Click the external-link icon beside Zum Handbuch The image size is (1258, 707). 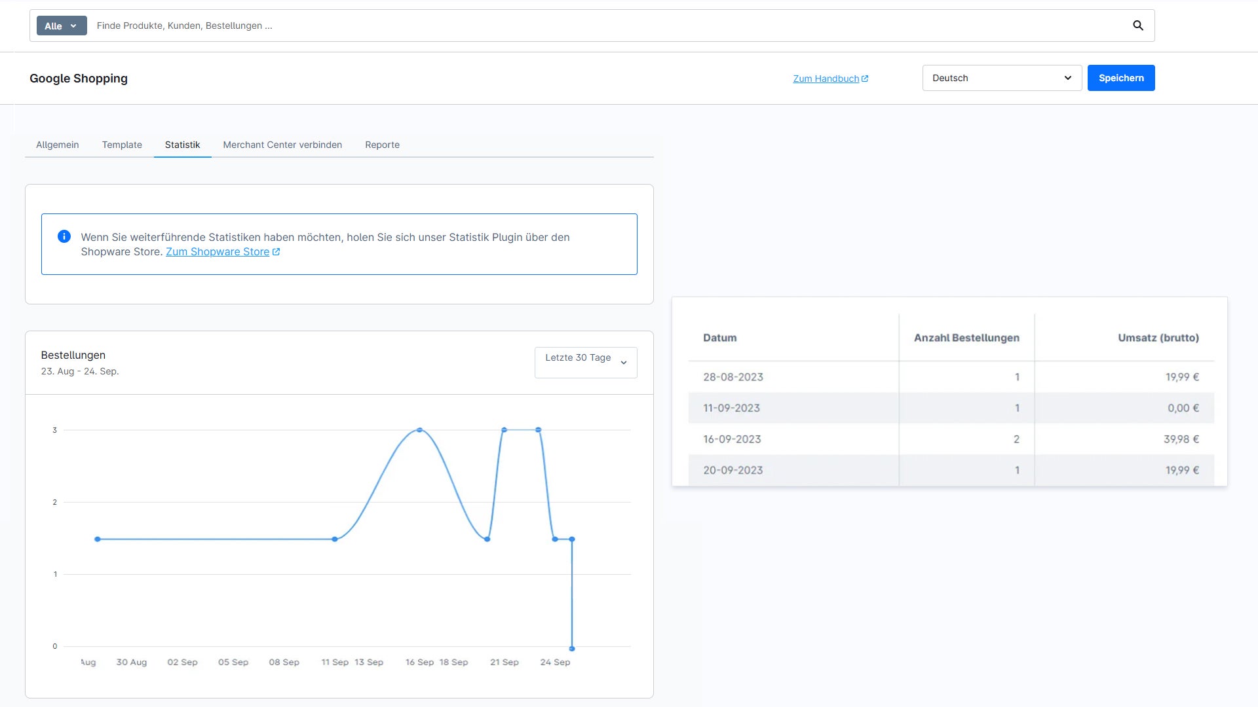(865, 79)
